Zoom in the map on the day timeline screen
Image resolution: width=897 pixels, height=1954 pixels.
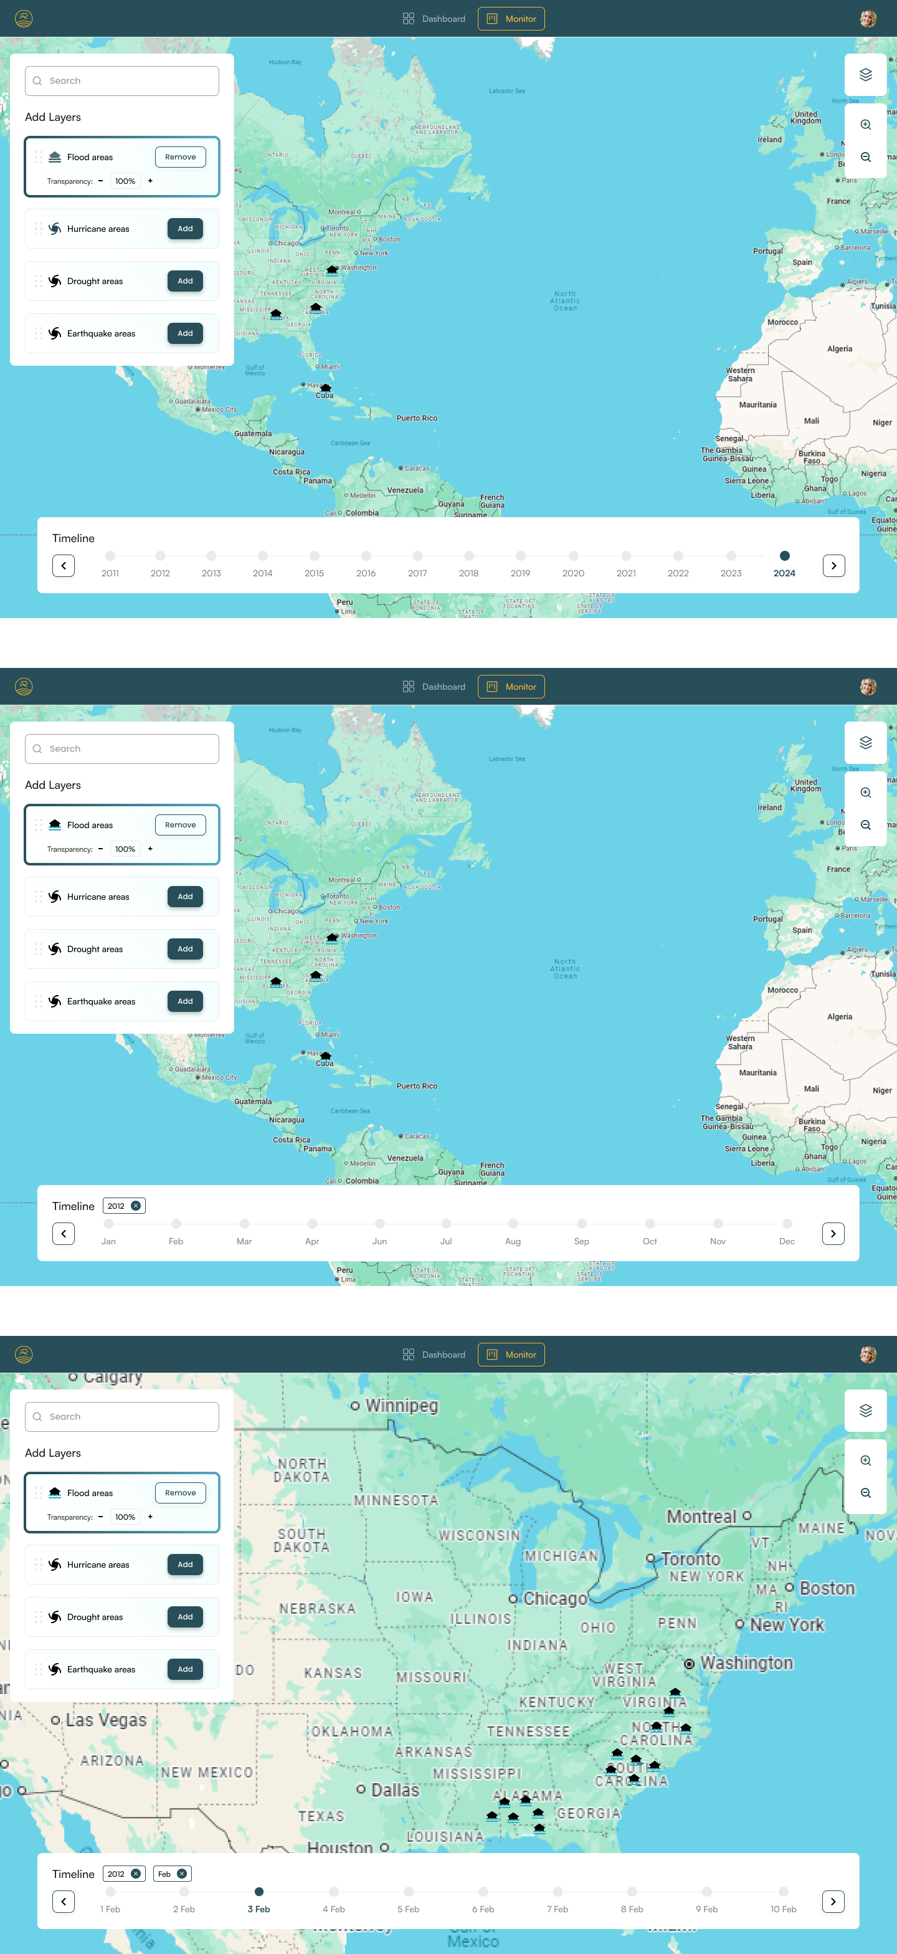(x=865, y=1461)
